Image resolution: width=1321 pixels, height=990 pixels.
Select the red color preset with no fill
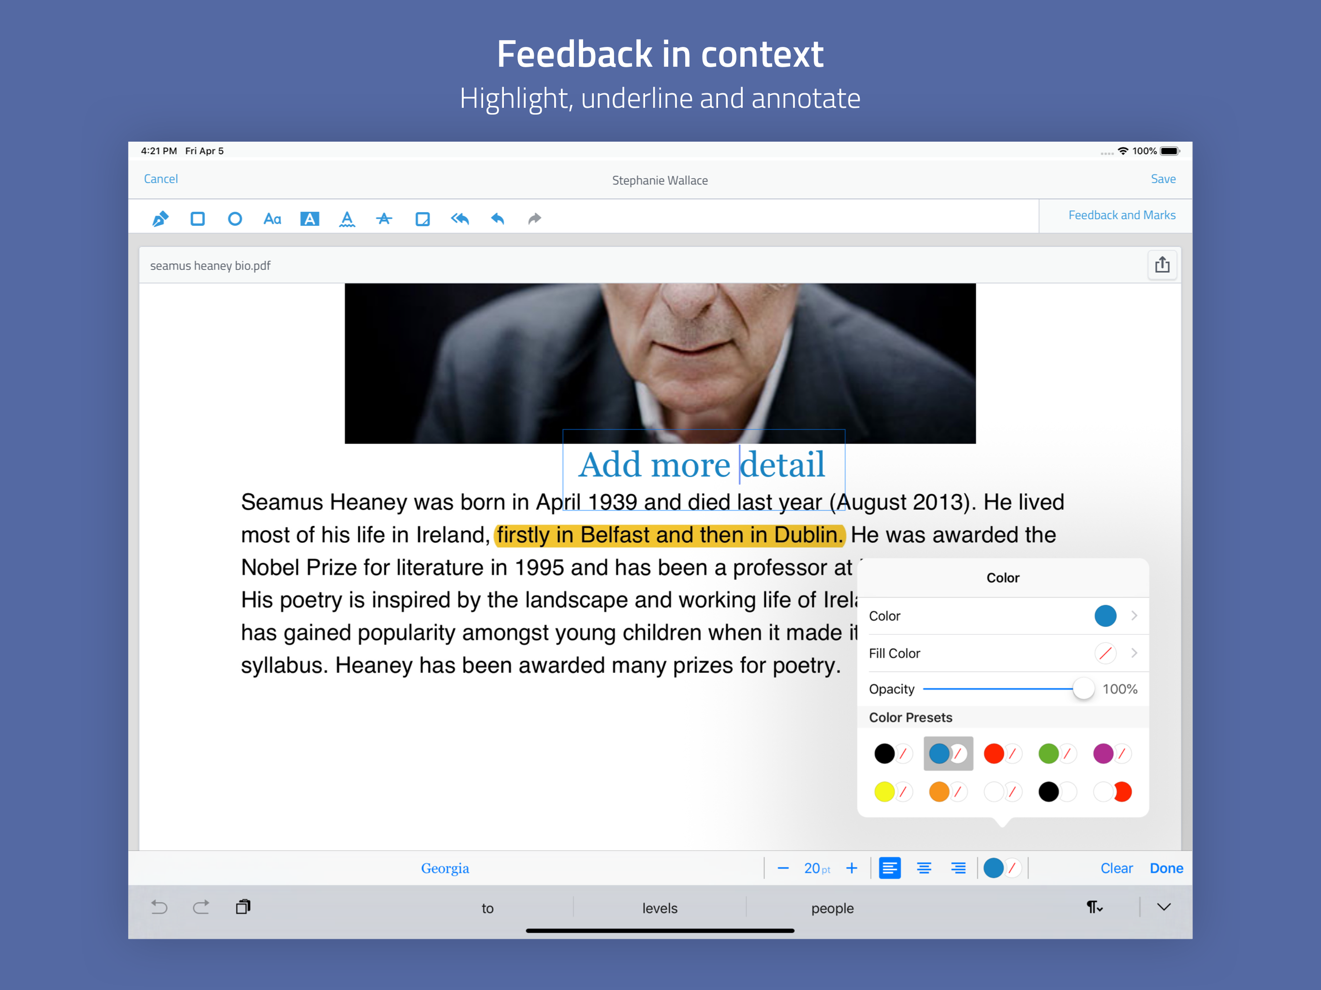1003,754
